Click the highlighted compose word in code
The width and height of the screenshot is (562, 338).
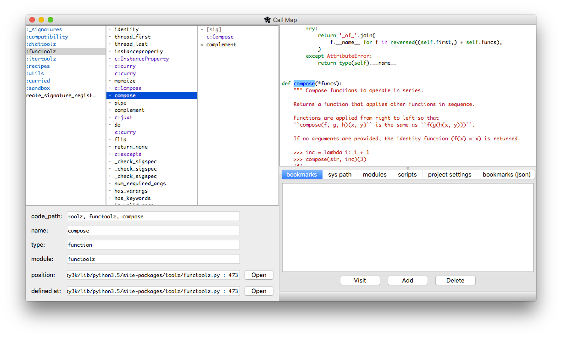click(x=304, y=83)
